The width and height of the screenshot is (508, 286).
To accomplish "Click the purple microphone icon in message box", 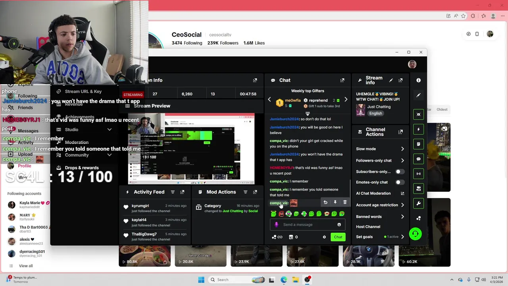I will point(276,224).
